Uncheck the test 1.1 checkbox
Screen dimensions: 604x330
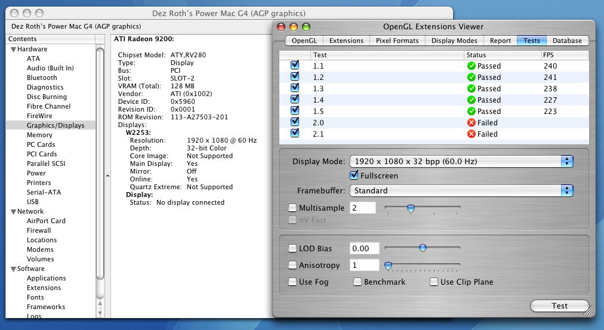[x=295, y=64]
